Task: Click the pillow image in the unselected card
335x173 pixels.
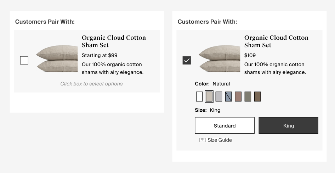Action: 57,59
